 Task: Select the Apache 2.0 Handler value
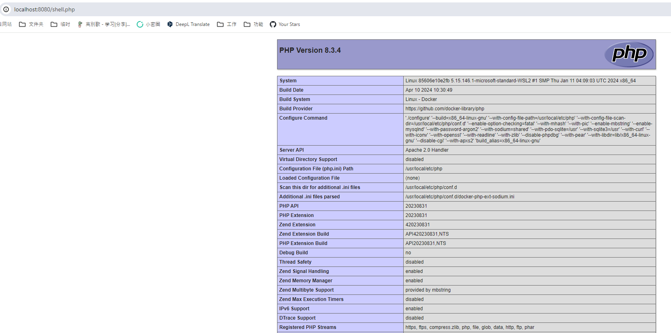[427, 150]
